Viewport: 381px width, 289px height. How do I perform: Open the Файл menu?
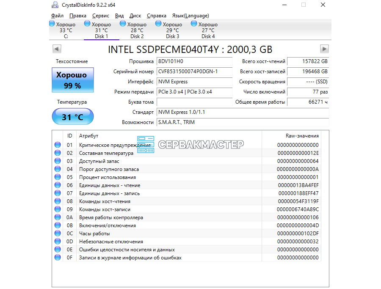point(57,16)
